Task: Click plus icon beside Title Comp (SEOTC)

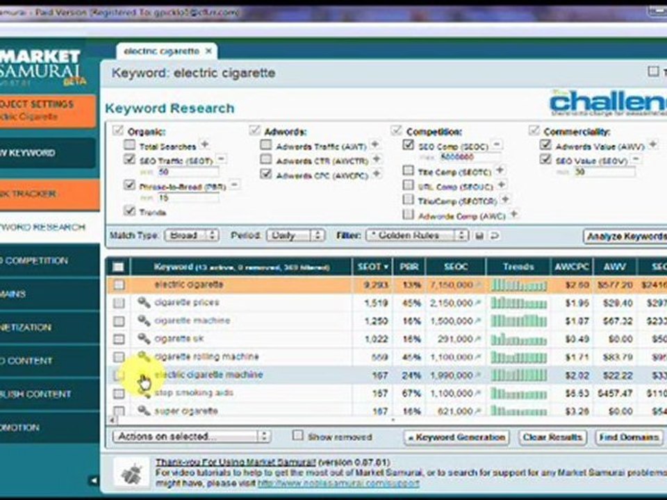Action: point(500,170)
